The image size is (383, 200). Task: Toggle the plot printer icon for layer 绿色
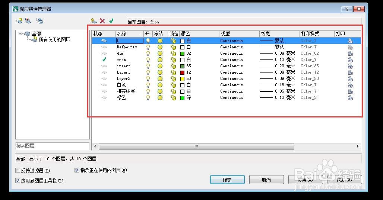(x=350, y=98)
